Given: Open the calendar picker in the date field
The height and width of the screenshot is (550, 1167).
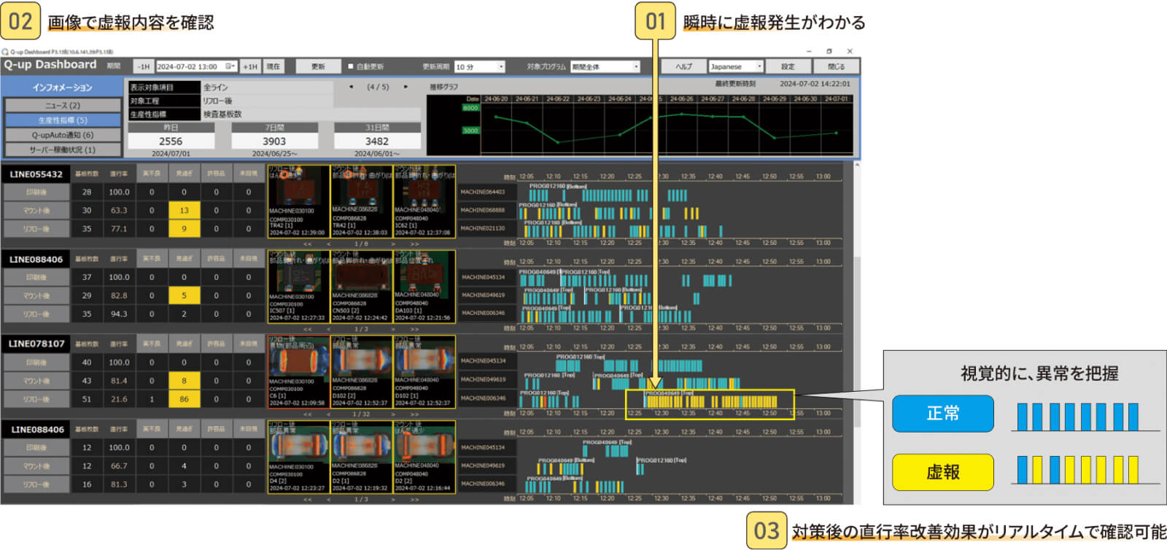Looking at the screenshot, I should click(230, 66).
